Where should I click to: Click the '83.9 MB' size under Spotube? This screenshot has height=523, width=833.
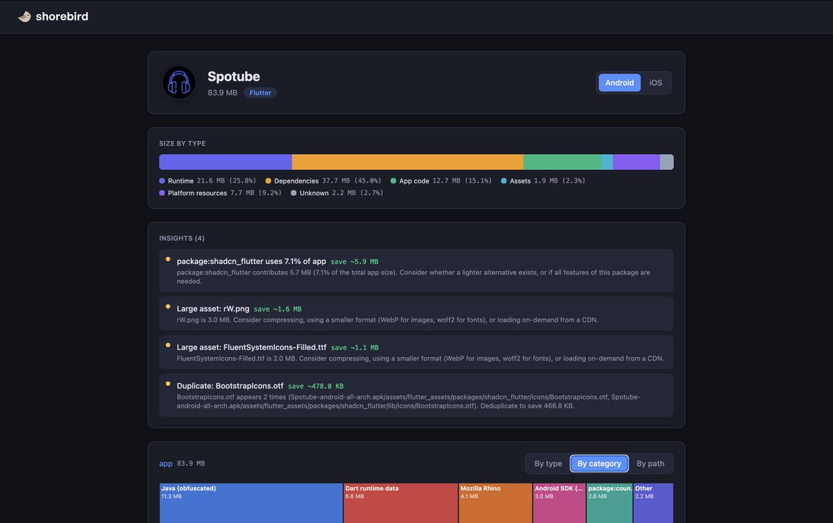222,93
